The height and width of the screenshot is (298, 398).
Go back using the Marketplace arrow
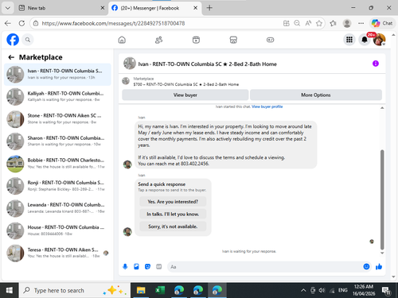tap(11, 57)
